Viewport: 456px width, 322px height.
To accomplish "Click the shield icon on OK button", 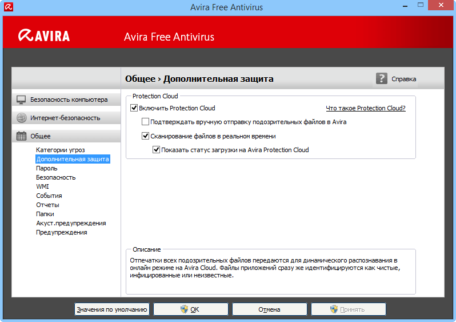I will tap(184, 309).
